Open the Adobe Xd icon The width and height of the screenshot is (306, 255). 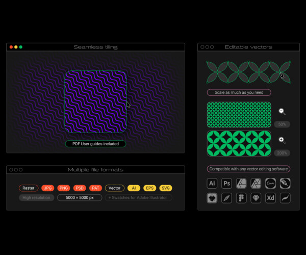[270, 198]
